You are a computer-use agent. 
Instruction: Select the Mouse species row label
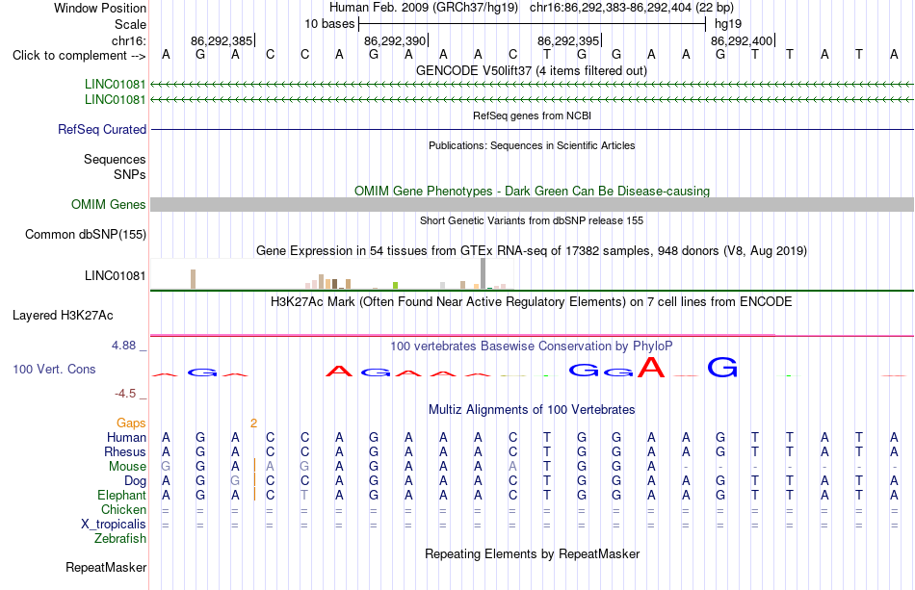[127, 467]
